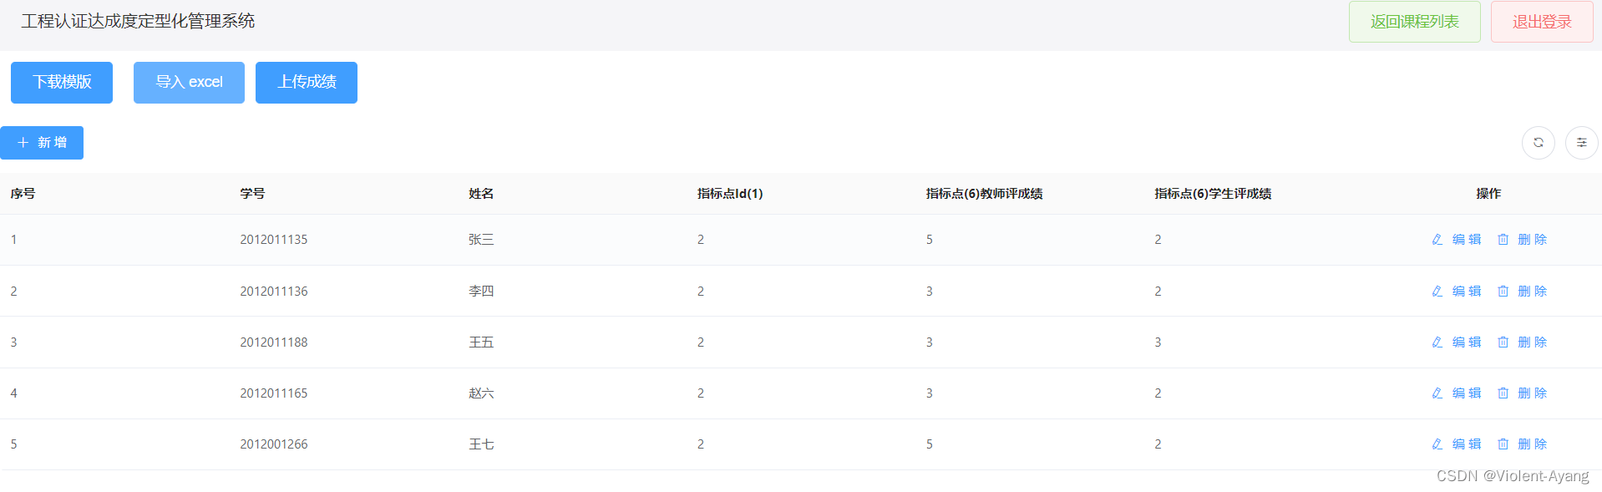1602x492 pixels.
Task: Click teacher score 3 in 李四 row
Action: pyautogui.click(x=930, y=292)
